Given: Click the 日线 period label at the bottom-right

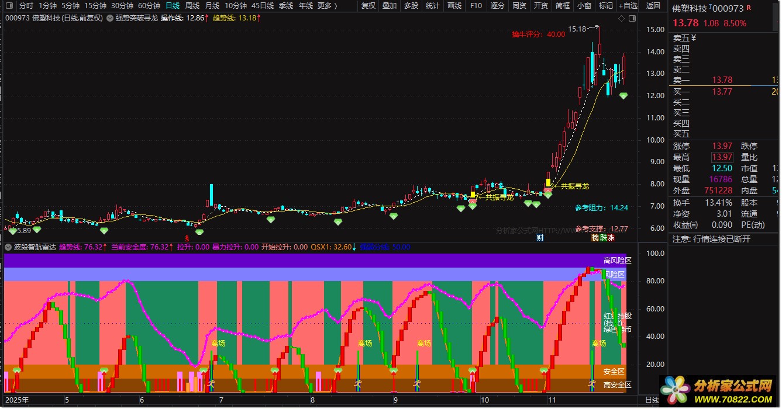Looking at the screenshot, I should click(x=652, y=400).
